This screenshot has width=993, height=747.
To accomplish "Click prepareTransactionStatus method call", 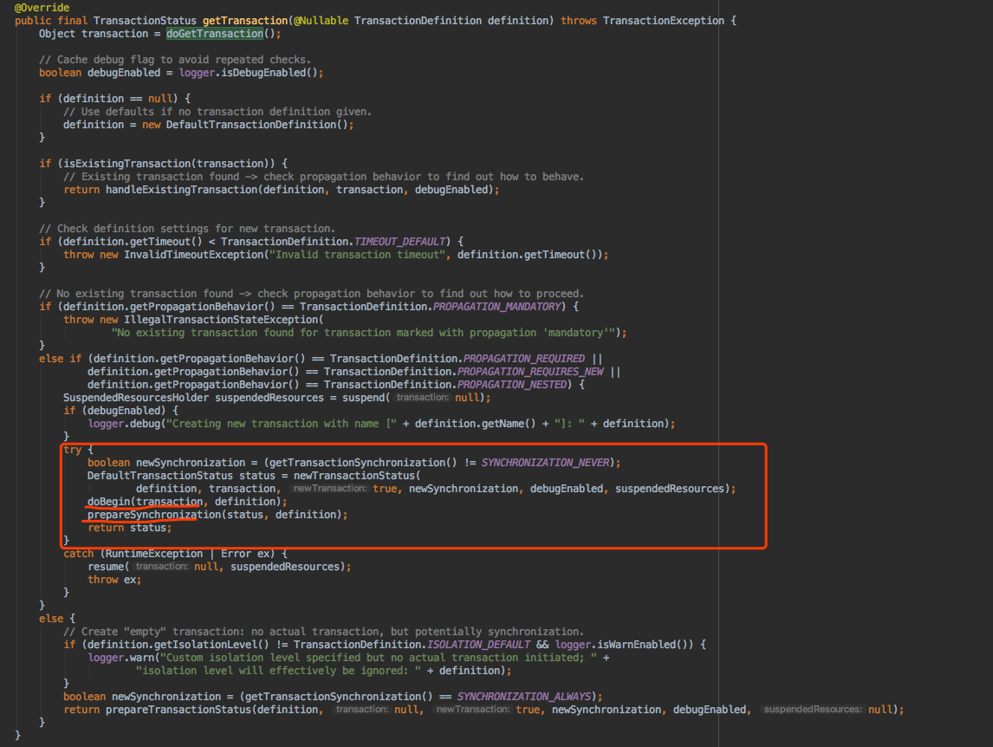I will (x=178, y=710).
